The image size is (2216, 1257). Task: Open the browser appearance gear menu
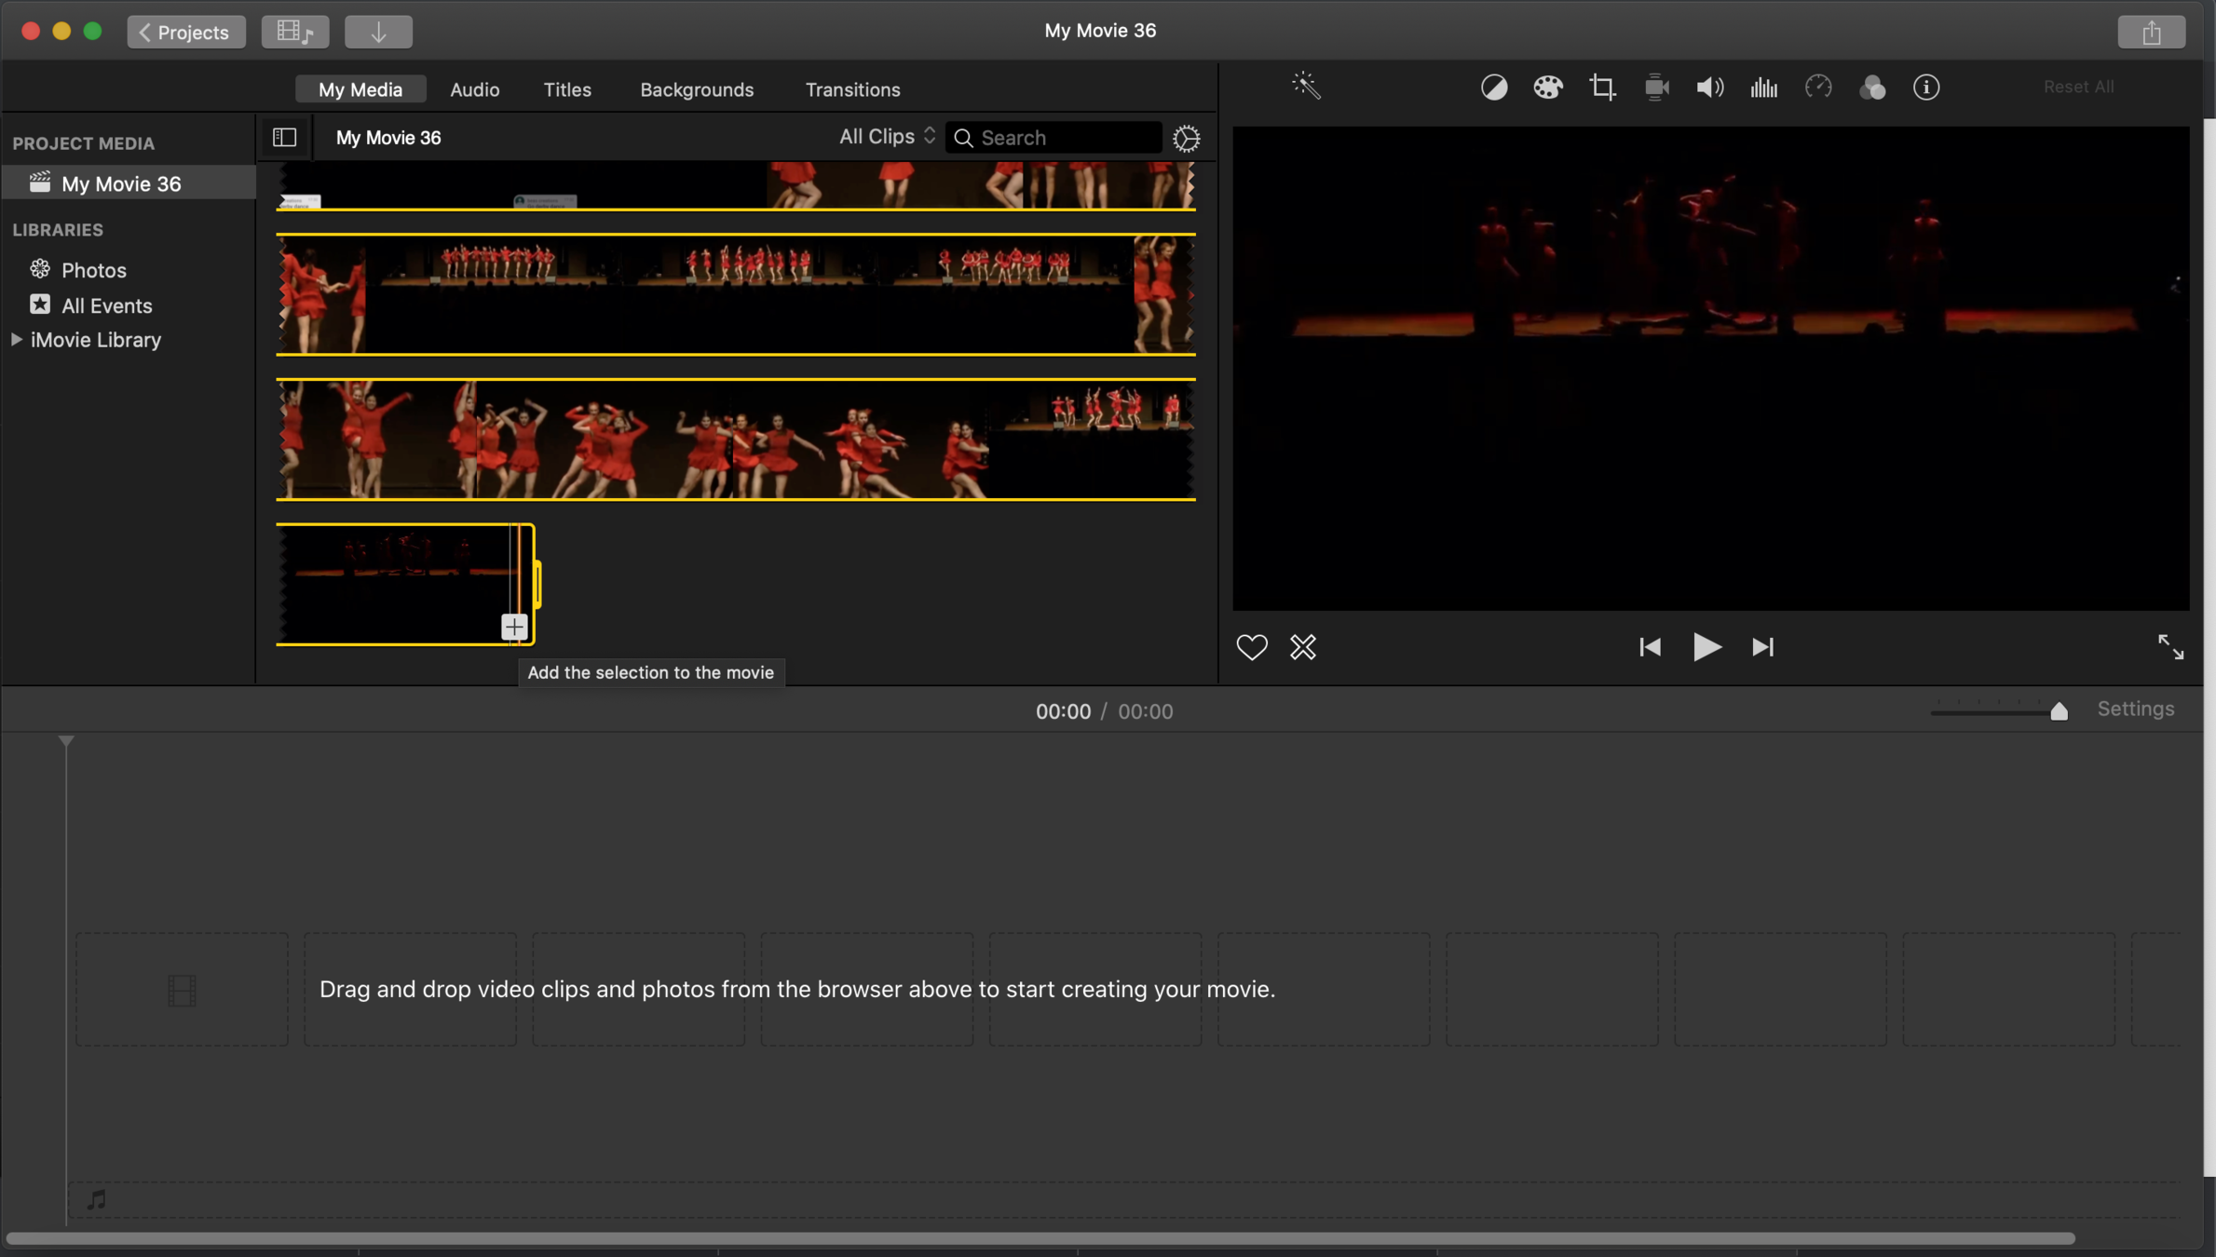pos(1186,139)
